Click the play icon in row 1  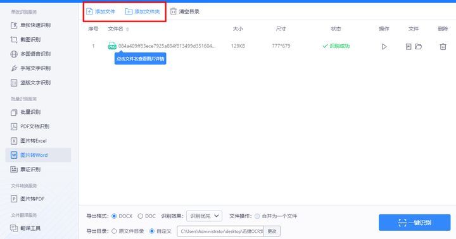click(x=384, y=46)
